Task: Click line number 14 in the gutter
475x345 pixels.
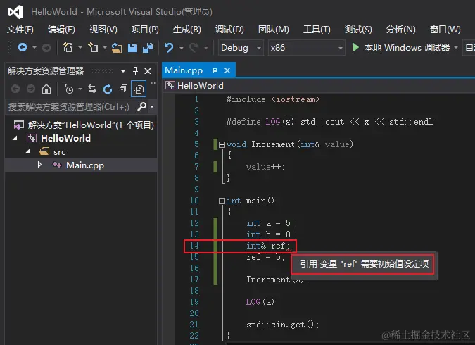Action: (x=194, y=246)
